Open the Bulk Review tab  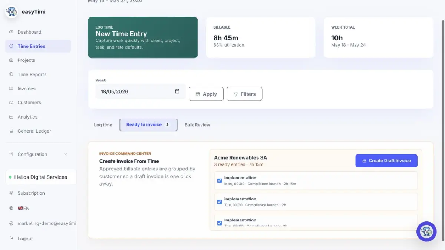coord(197,125)
